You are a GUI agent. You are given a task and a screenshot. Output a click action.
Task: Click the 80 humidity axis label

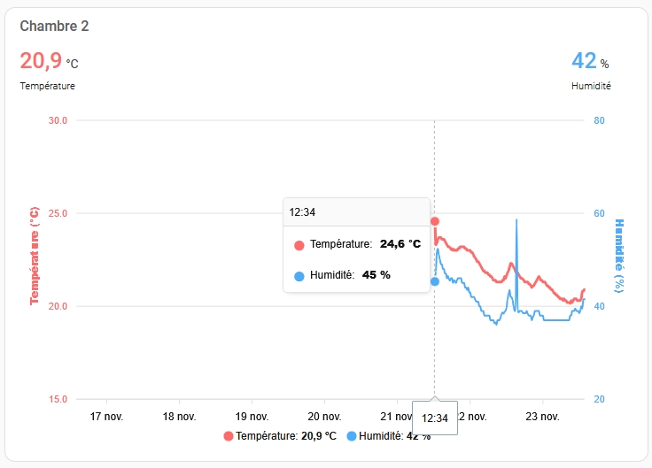coord(599,120)
